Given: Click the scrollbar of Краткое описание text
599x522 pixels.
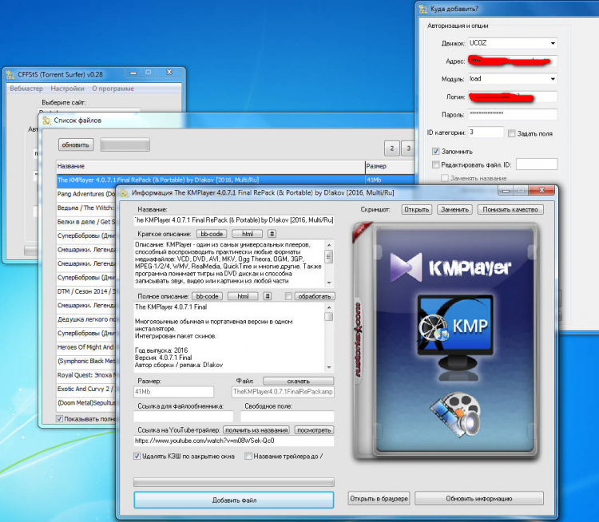Looking at the screenshot, I should point(329,263).
